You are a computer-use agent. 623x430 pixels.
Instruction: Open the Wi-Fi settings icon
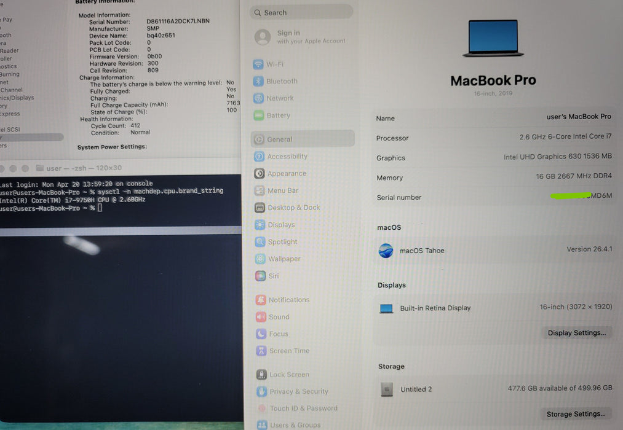click(258, 64)
